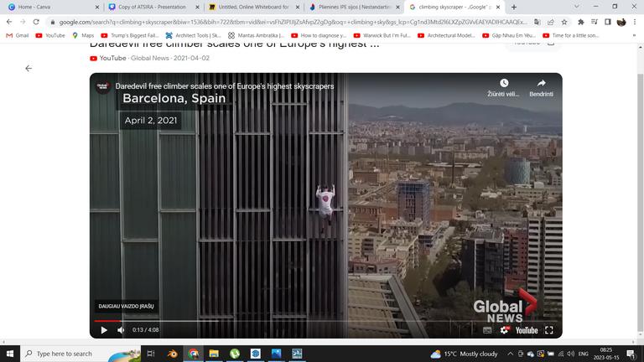Open the How to diagnose bookmark
This screenshot has width=644, height=362.
point(319,36)
